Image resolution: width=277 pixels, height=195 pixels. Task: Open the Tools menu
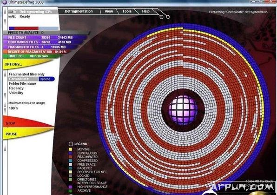pos(127,11)
